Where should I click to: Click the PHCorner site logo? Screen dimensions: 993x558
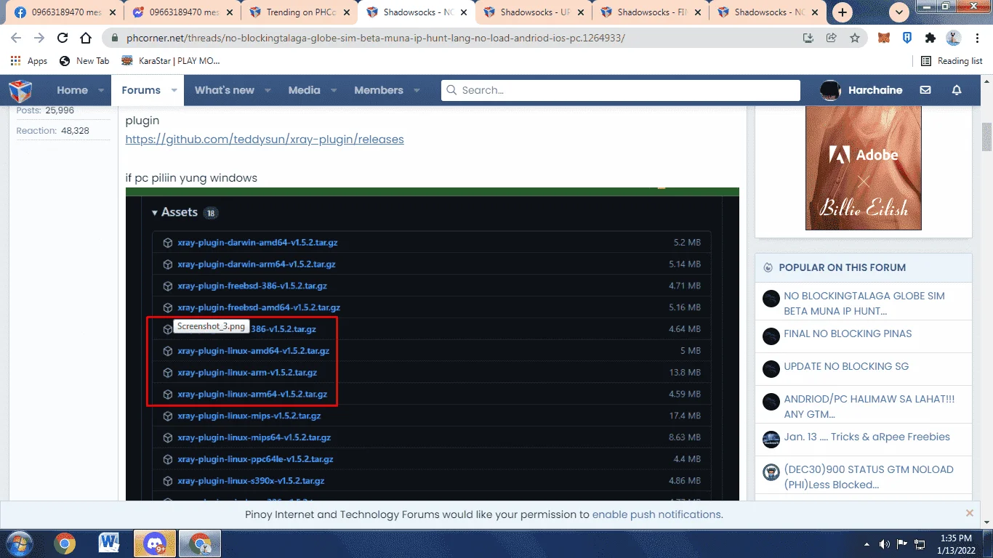(20, 91)
